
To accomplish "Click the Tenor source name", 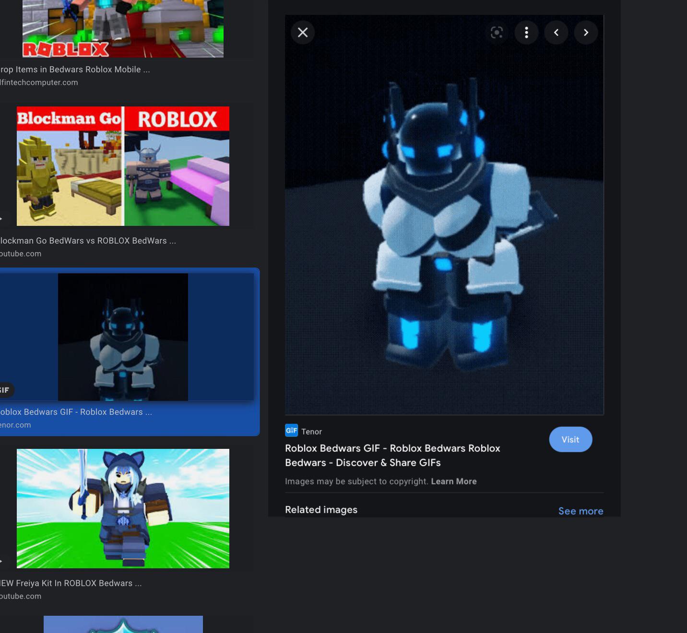I will [x=311, y=432].
